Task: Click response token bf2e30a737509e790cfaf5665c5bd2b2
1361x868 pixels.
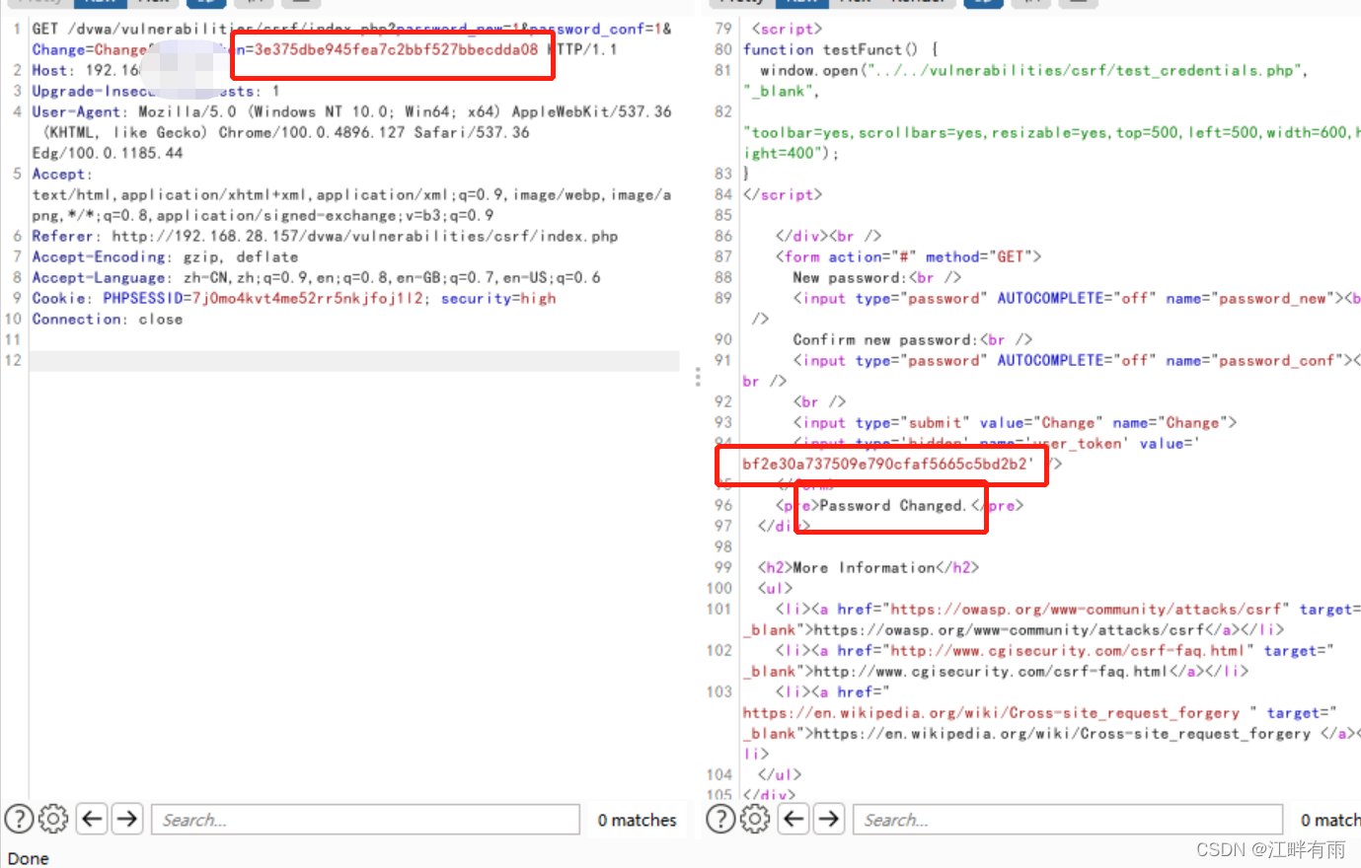Action: click(884, 464)
